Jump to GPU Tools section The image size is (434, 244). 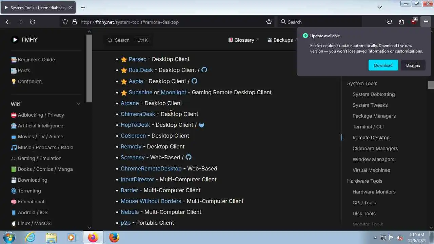pos(364,203)
